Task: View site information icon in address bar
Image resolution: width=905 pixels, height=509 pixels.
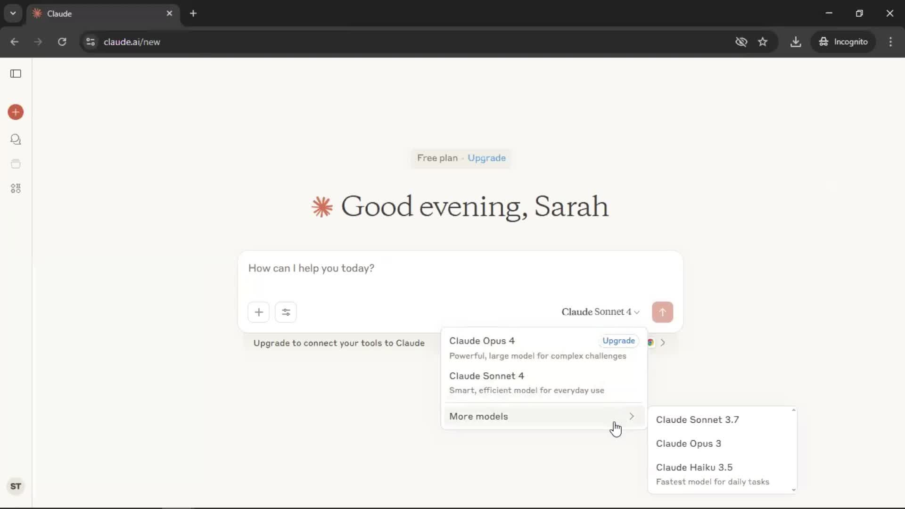Action: (90, 42)
